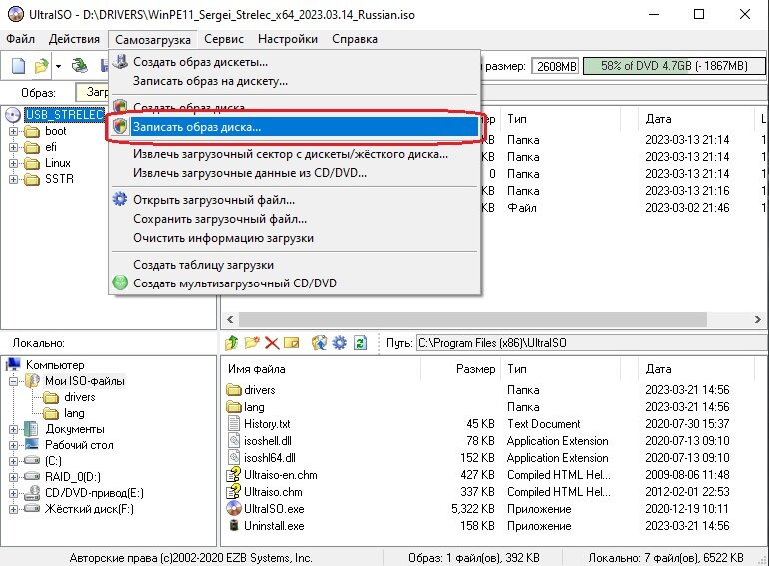Expand the Жёсткий диск(F:) node
The width and height of the screenshot is (769, 566).
[x=13, y=509]
